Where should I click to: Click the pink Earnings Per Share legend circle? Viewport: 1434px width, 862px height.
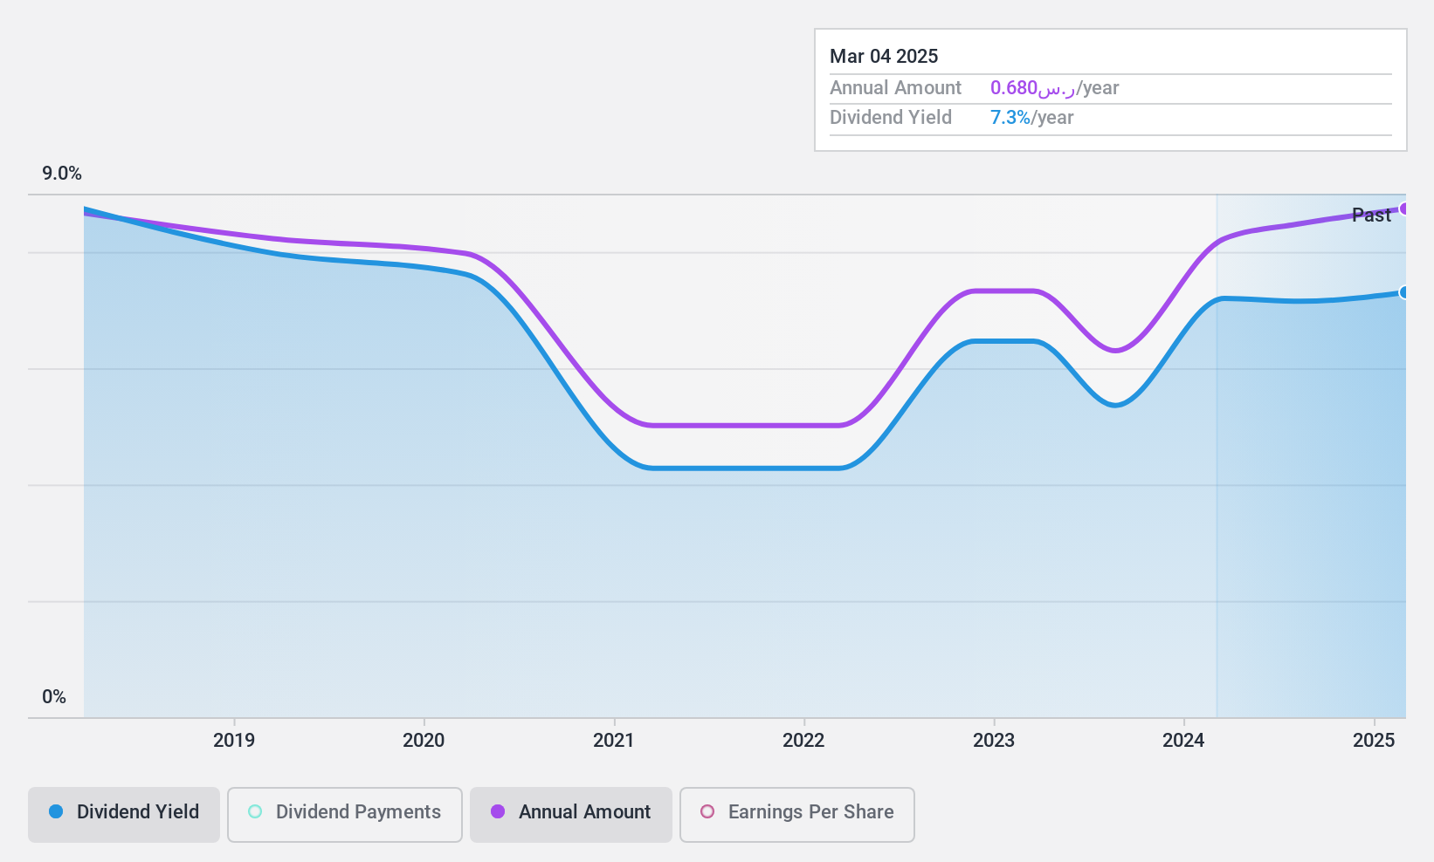pos(707,811)
